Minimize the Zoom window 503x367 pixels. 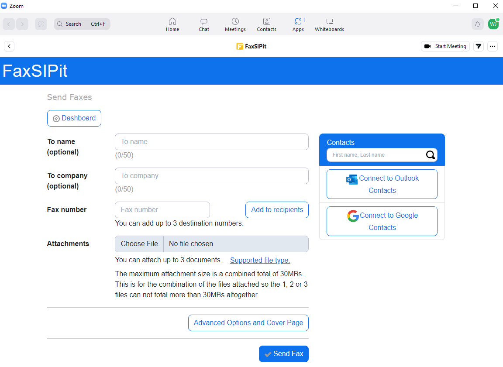pos(455,6)
